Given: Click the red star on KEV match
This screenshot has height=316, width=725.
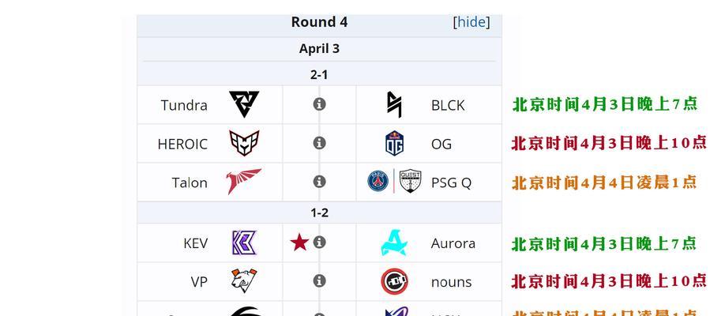Looking at the screenshot, I should click(x=299, y=242).
